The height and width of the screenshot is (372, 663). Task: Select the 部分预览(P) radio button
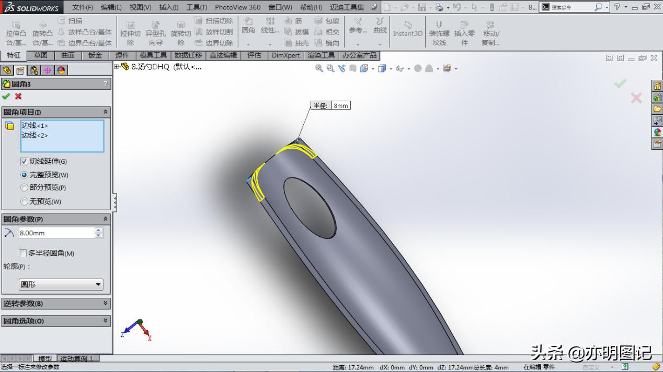click(24, 188)
